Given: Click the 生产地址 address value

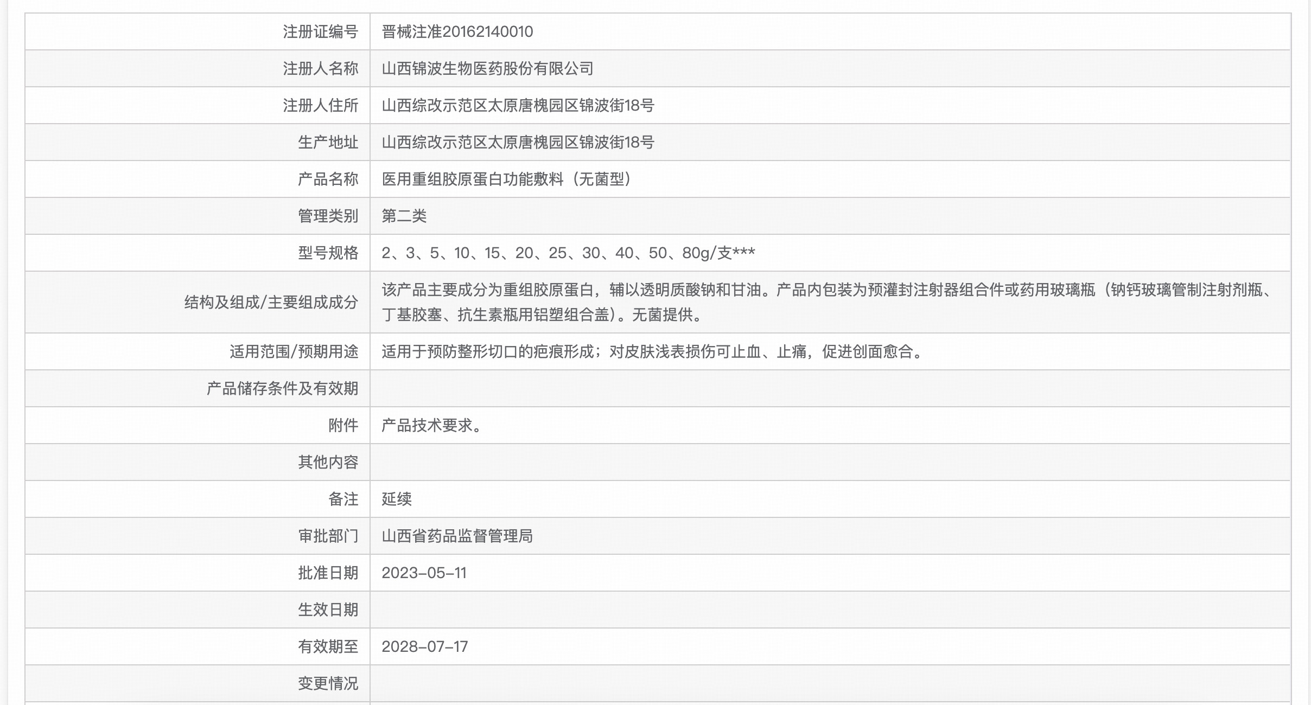Looking at the screenshot, I should [x=518, y=143].
